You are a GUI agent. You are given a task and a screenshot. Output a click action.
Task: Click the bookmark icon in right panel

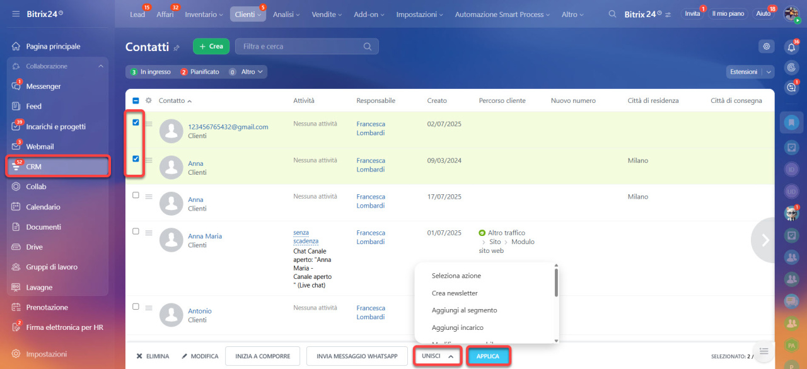pyautogui.click(x=792, y=122)
